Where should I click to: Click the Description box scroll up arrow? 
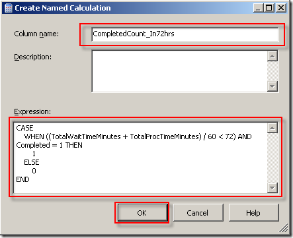click(272, 56)
